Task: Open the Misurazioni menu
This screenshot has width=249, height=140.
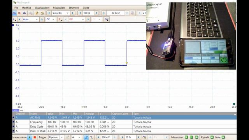Action: [59, 8]
